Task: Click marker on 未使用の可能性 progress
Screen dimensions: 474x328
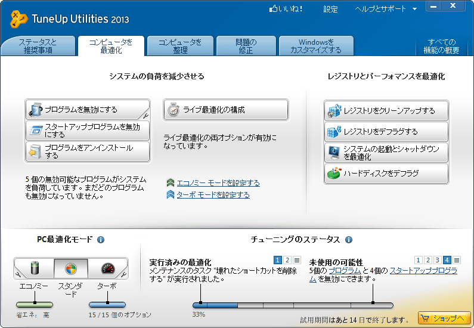Action: (373, 302)
